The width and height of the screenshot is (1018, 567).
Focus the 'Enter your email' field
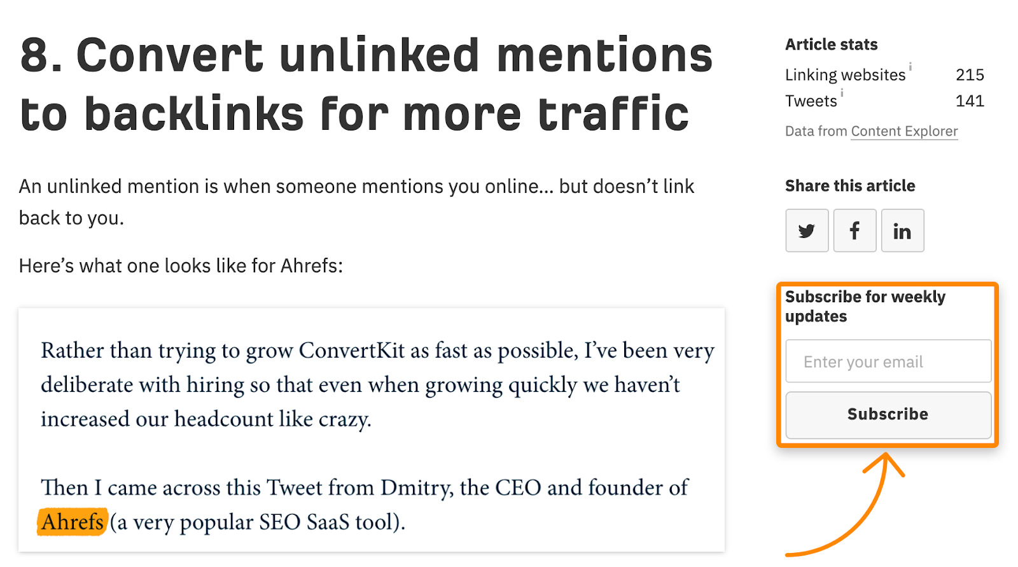[888, 361]
